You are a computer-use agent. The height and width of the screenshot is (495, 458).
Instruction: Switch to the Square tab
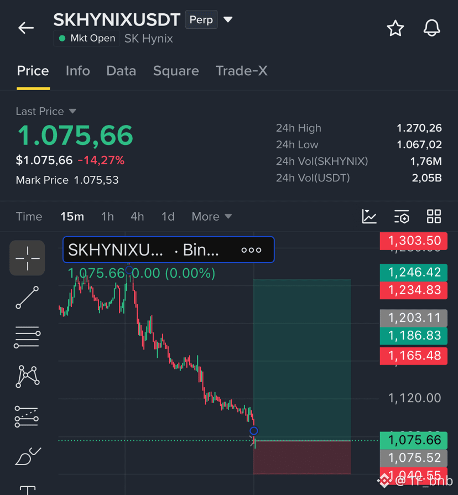coord(176,71)
